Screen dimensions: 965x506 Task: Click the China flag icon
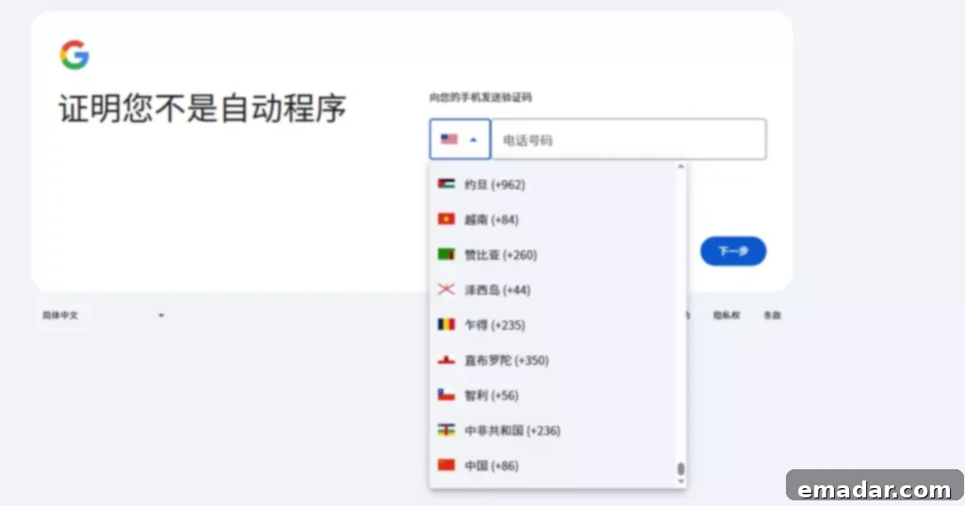(x=446, y=465)
